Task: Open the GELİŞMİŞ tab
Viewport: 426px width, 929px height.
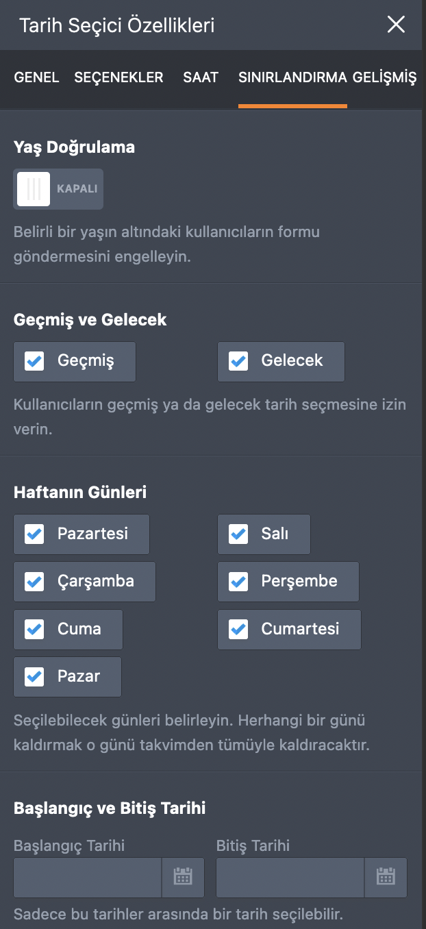Action: 385,77
